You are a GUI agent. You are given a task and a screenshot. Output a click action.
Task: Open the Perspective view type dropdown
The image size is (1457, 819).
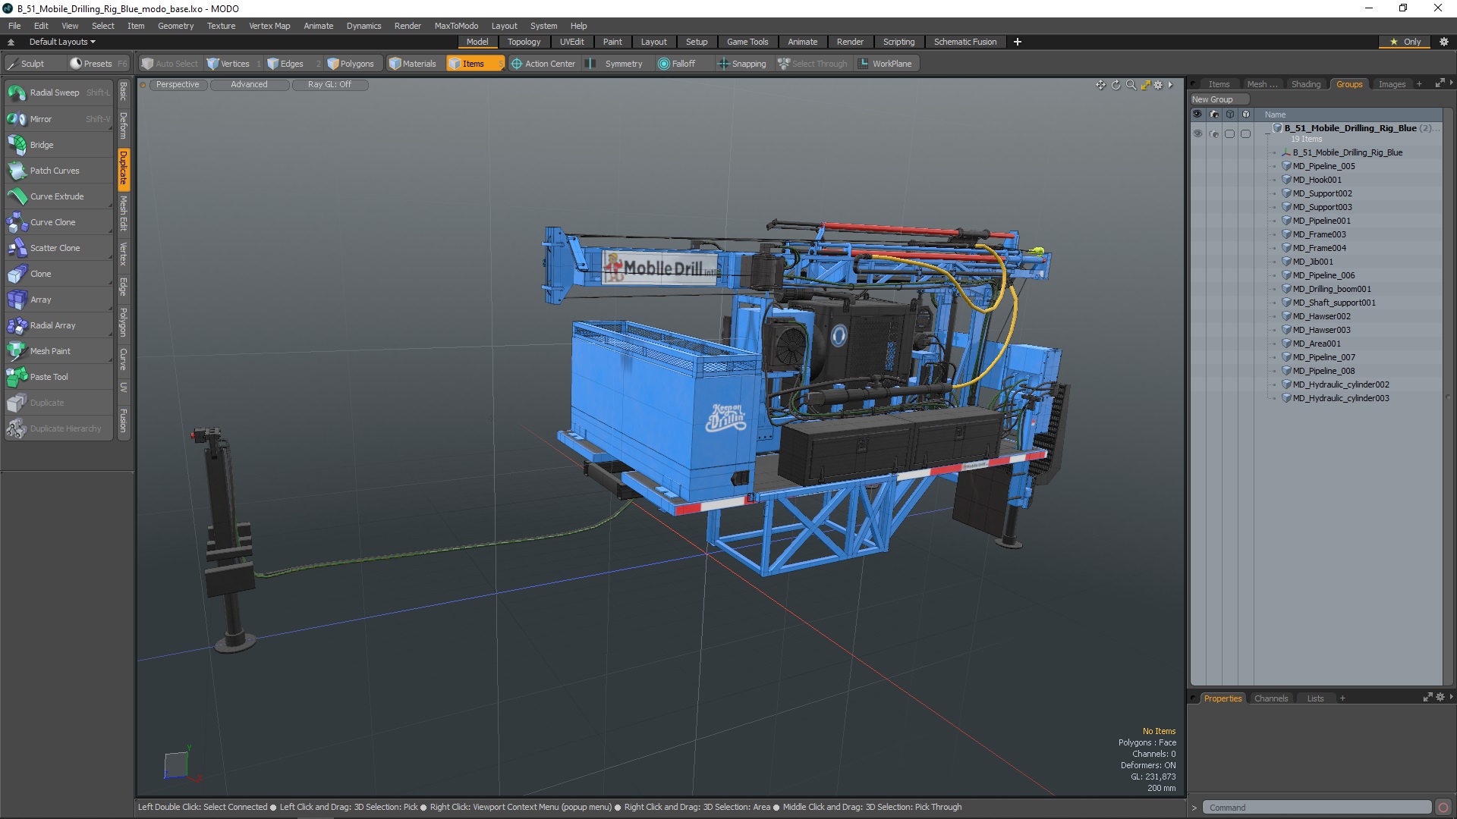(178, 85)
